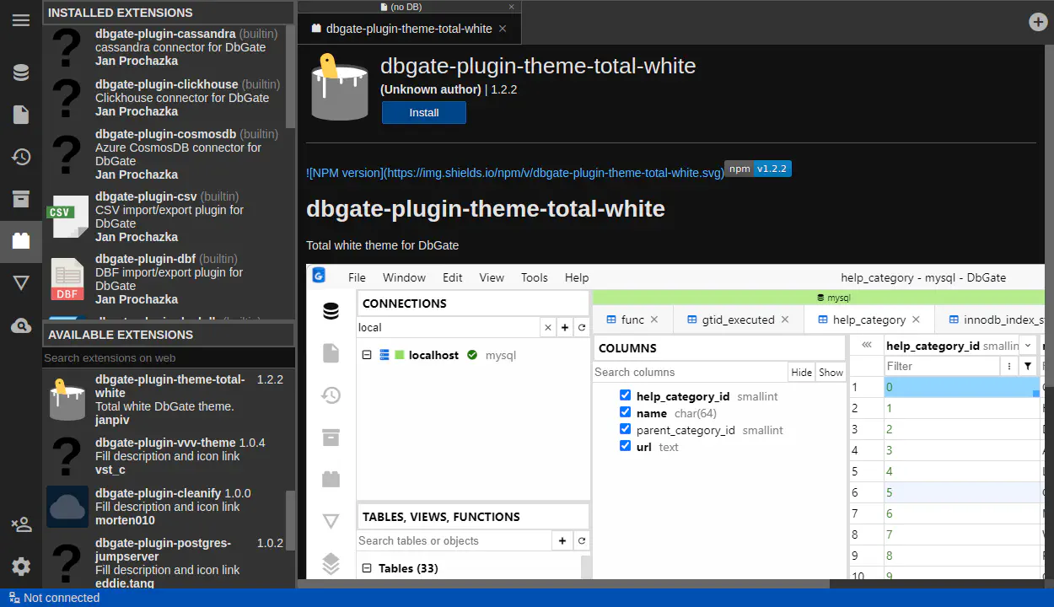Click the installed extensions list scrollbar
Screen dimensions: 1054x607
pyautogui.click(x=291, y=78)
